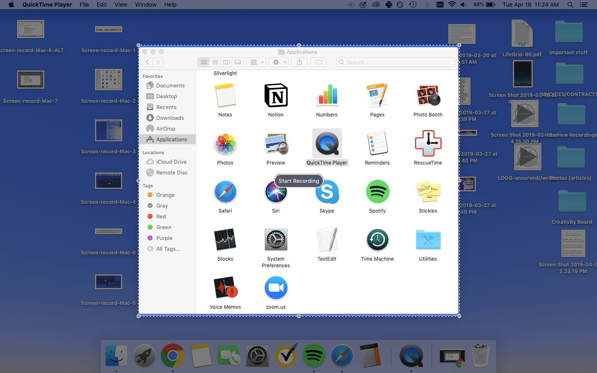Open the View menu
The height and width of the screenshot is (373, 597).
pyautogui.click(x=121, y=5)
